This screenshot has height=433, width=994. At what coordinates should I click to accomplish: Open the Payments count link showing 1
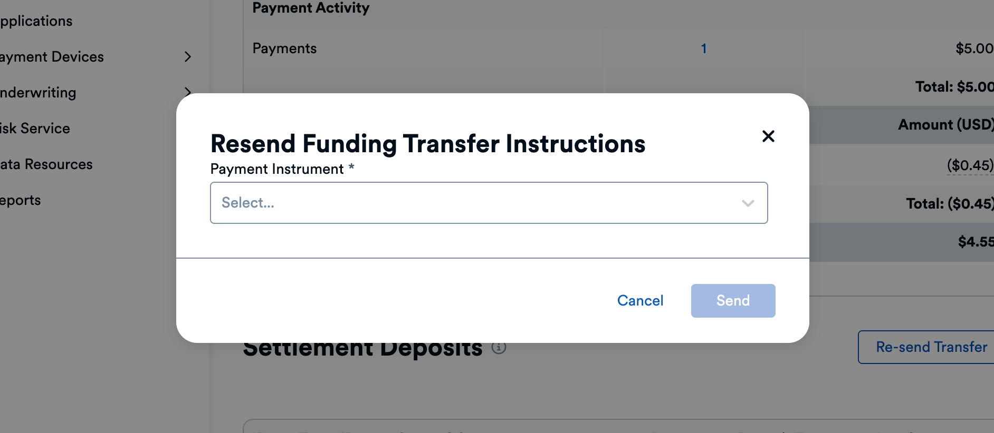pyautogui.click(x=703, y=49)
